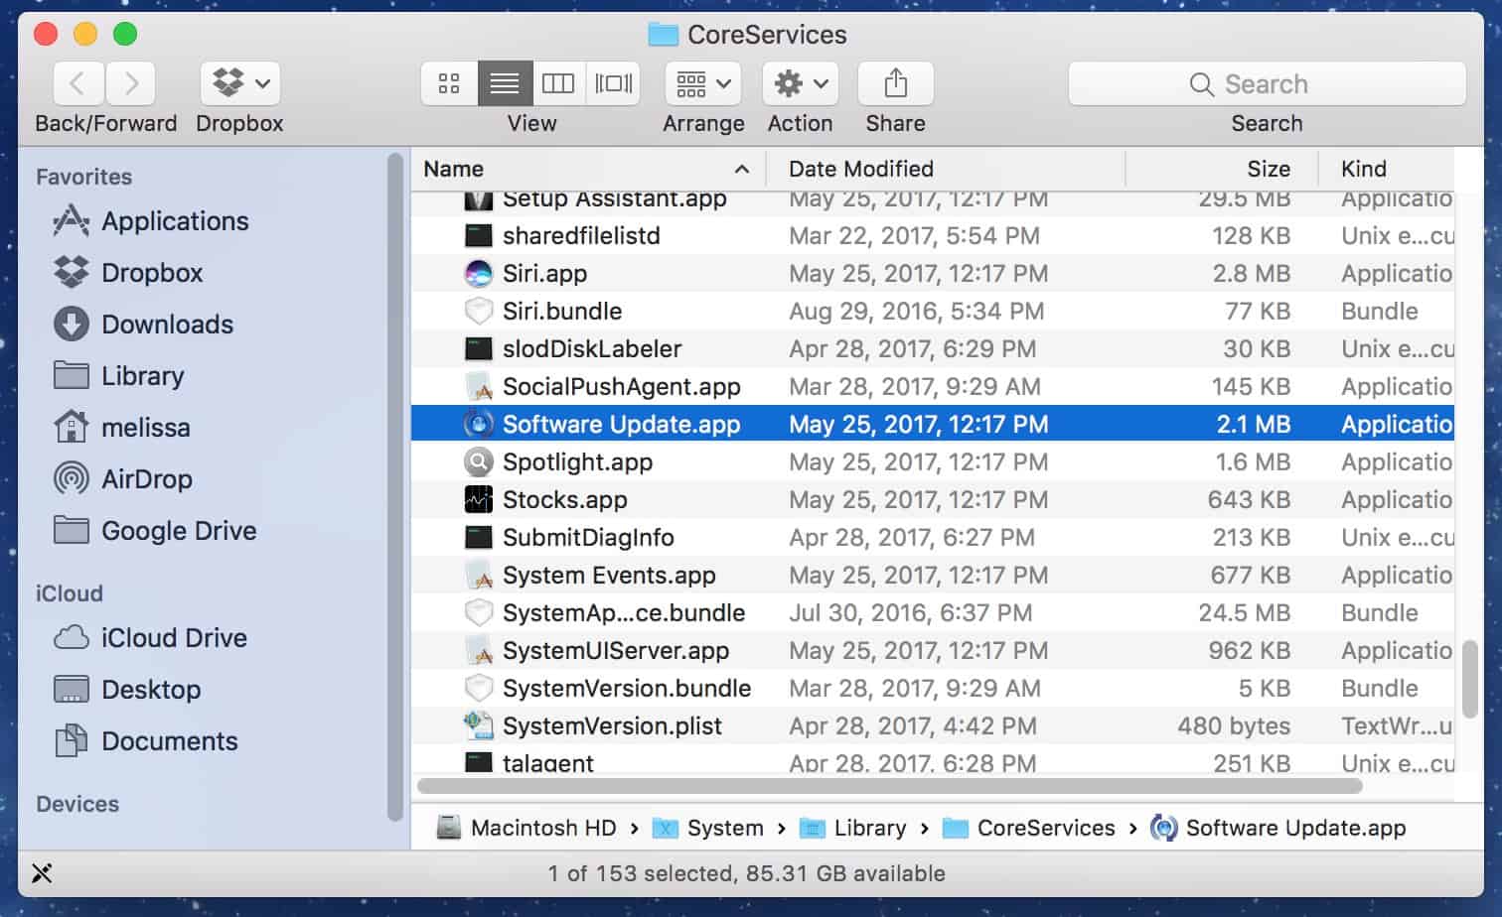
Task: Open Dropbox in the sidebar
Action: pyautogui.click(x=127, y=273)
